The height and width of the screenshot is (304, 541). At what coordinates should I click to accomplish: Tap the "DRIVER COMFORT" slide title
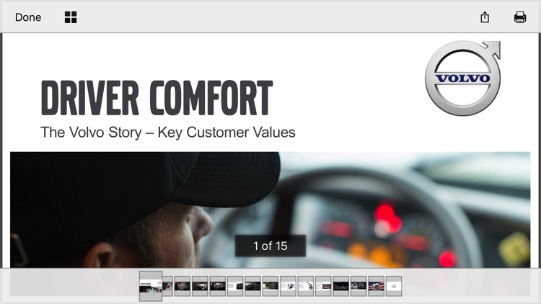coord(157,98)
